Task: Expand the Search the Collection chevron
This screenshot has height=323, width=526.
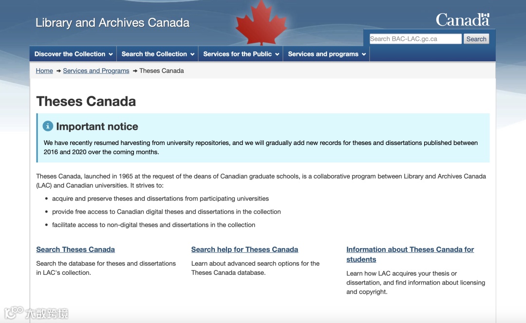Action: (x=192, y=54)
